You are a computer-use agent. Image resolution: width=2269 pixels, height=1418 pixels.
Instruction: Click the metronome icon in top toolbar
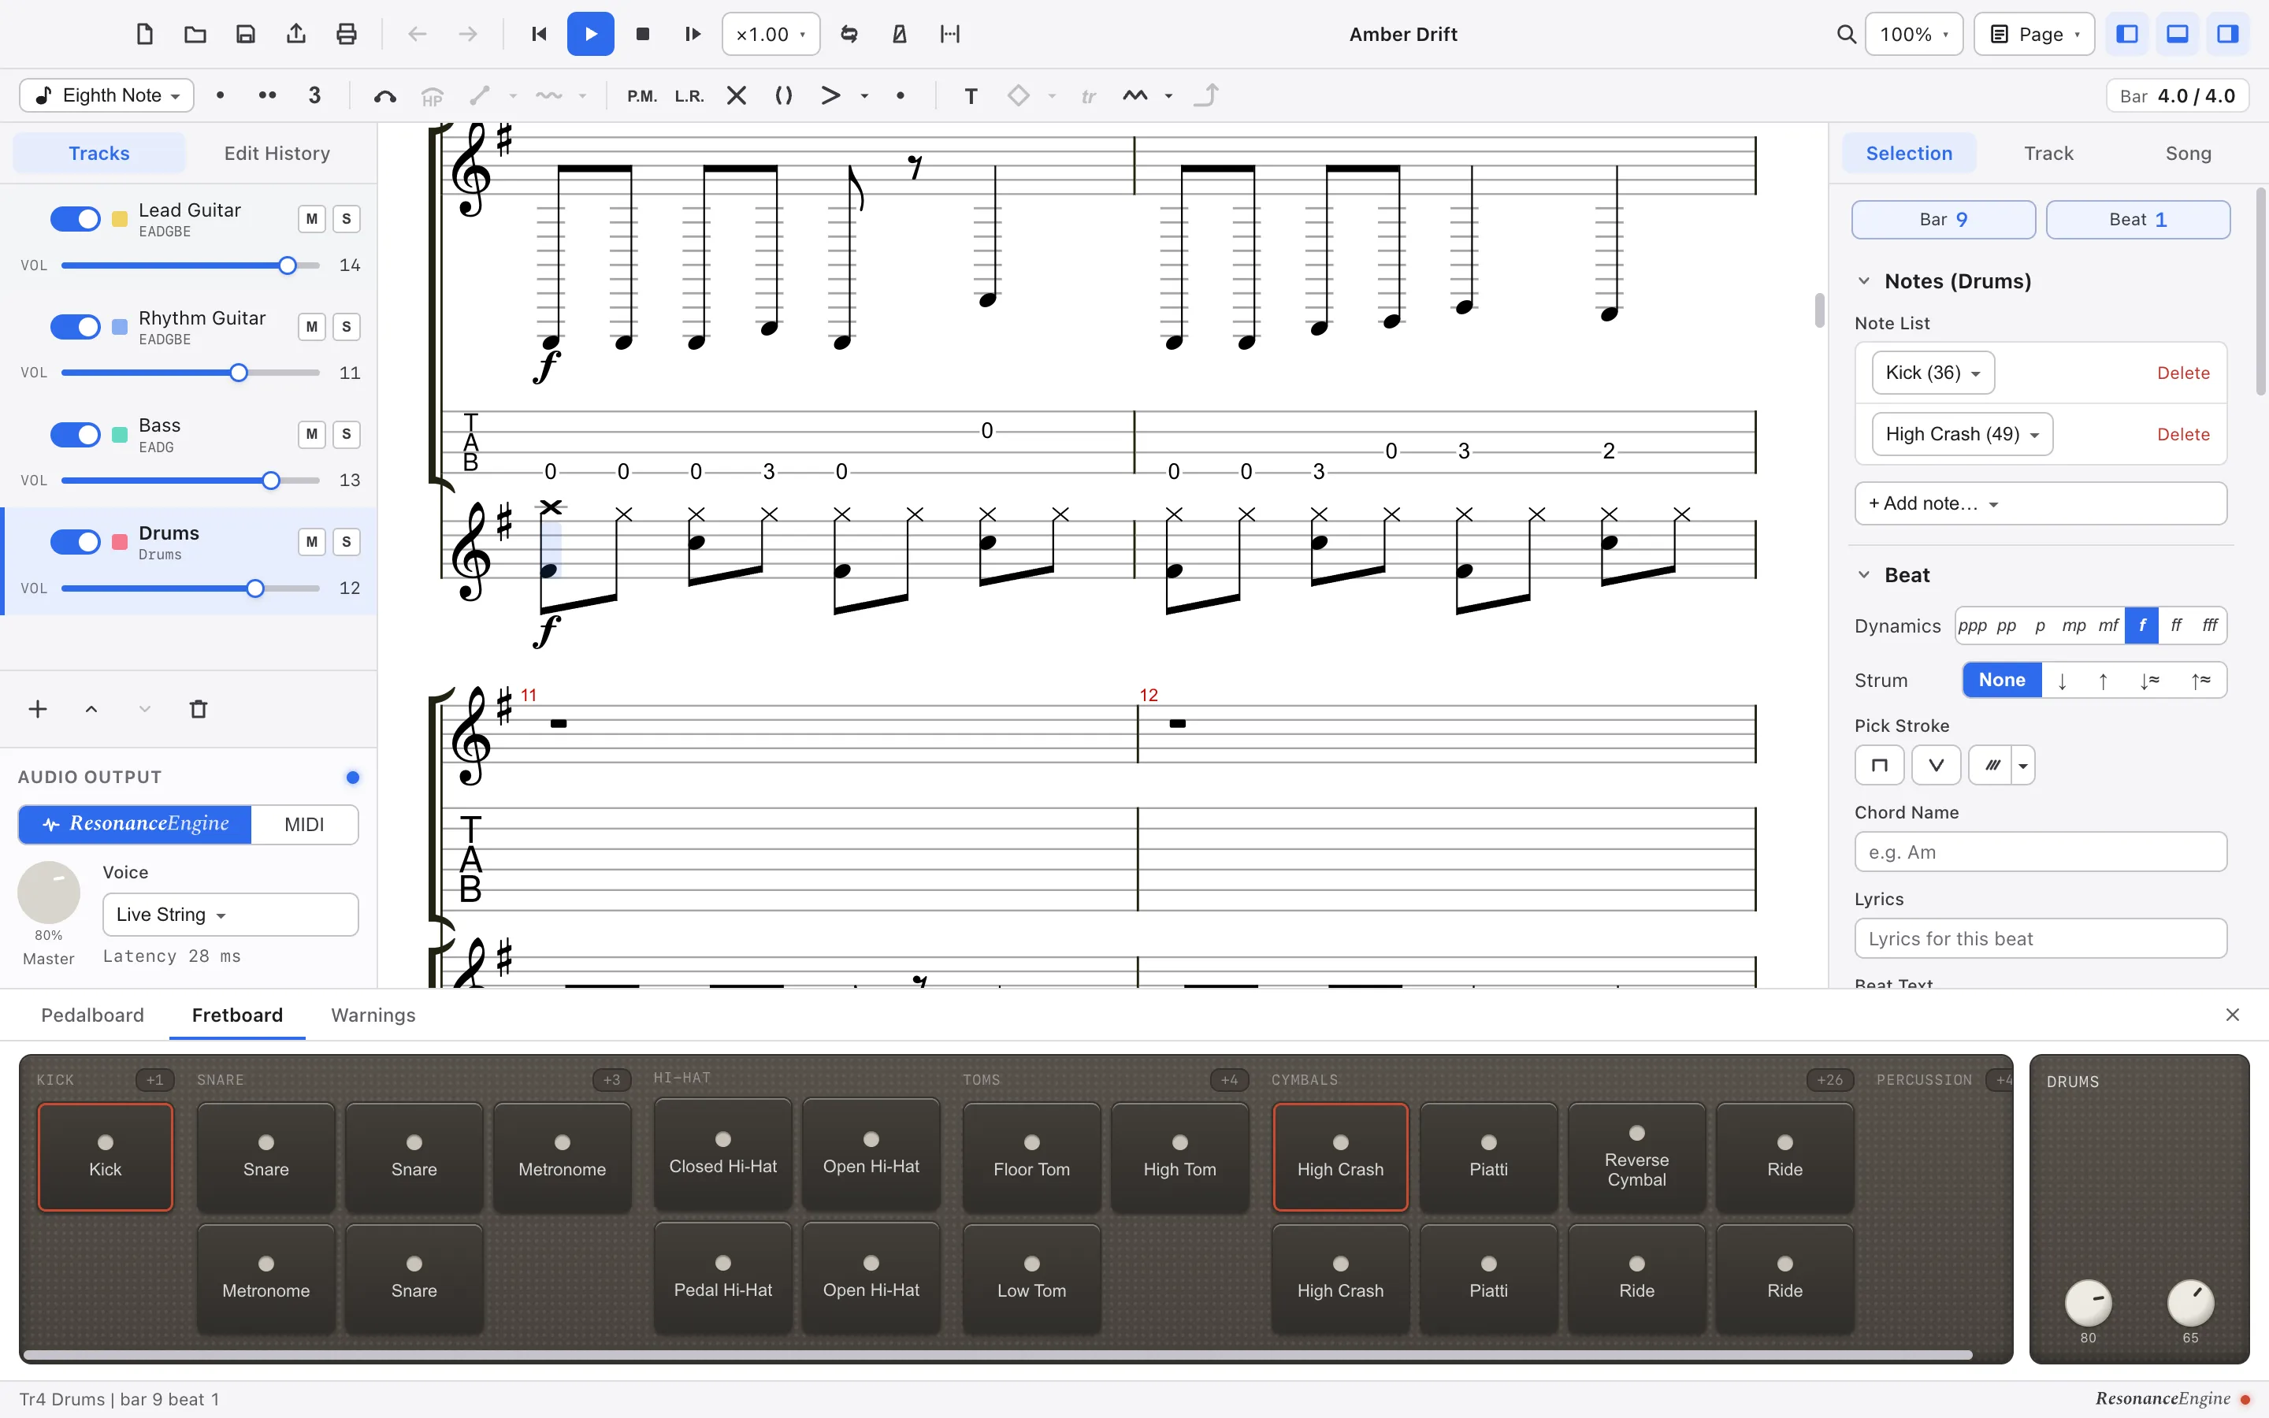pyautogui.click(x=899, y=35)
